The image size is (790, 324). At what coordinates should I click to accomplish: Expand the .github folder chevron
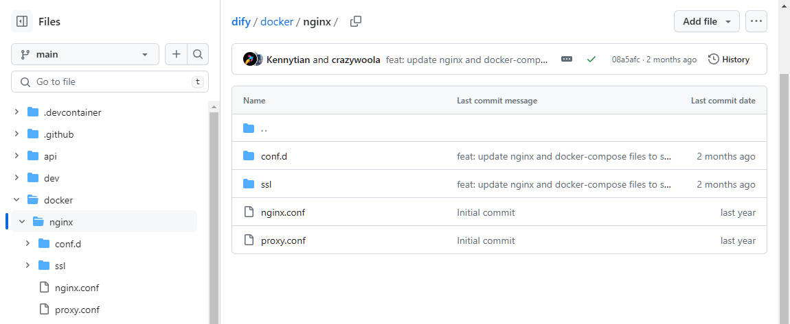[x=16, y=134]
